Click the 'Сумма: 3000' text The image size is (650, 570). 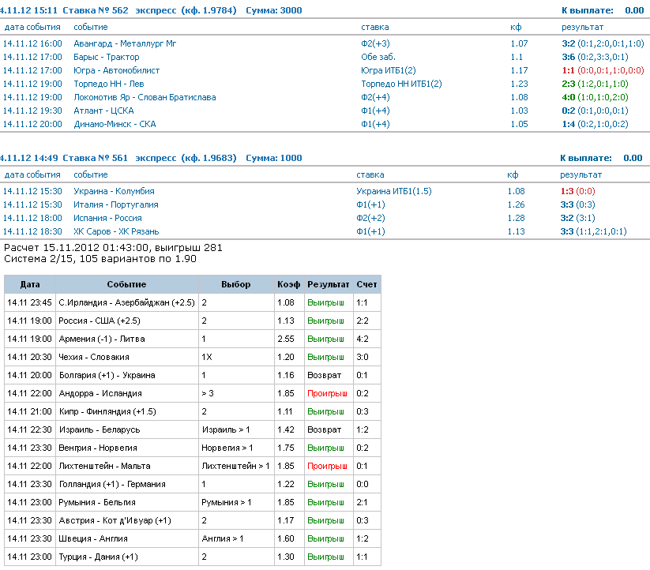pos(273,10)
